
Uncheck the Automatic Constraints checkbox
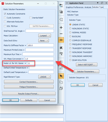[x=5, y=14]
